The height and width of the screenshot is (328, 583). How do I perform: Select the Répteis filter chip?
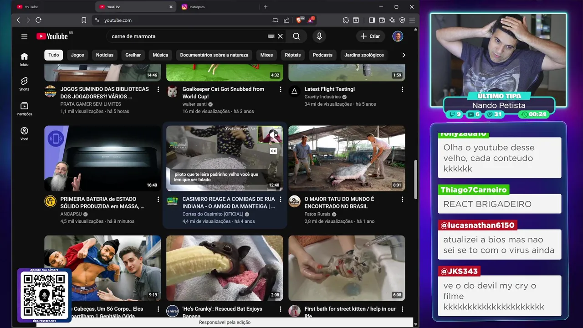293,55
